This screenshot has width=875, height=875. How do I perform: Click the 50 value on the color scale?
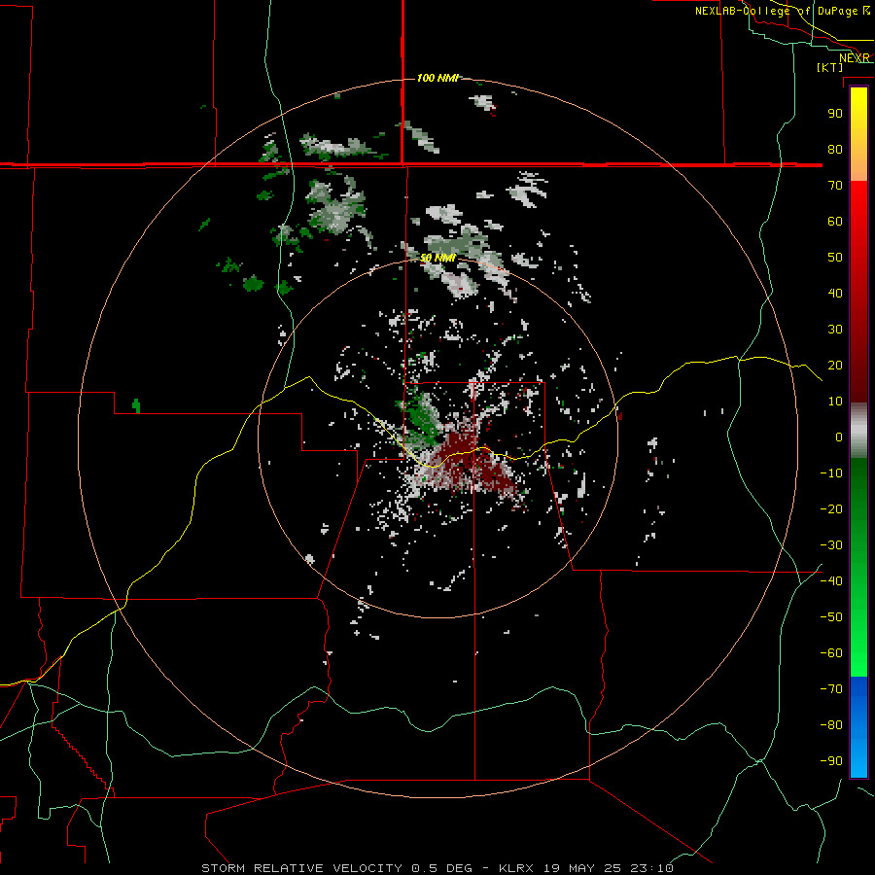click(x=835, y=258)
